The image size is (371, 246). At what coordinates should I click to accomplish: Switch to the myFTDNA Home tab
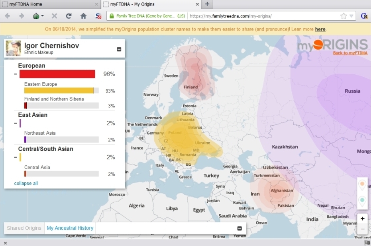50,4
